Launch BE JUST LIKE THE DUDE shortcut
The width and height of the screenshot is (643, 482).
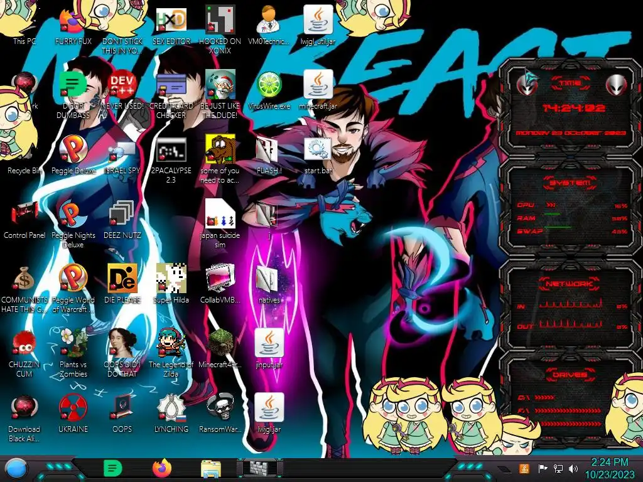click(x=220, y=84)
